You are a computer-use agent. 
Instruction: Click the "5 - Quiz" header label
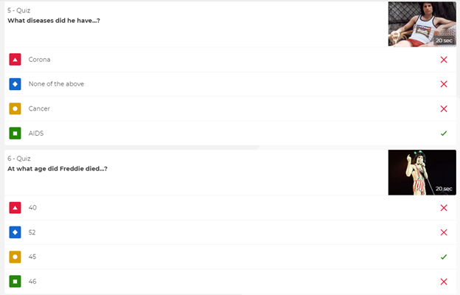19,11
